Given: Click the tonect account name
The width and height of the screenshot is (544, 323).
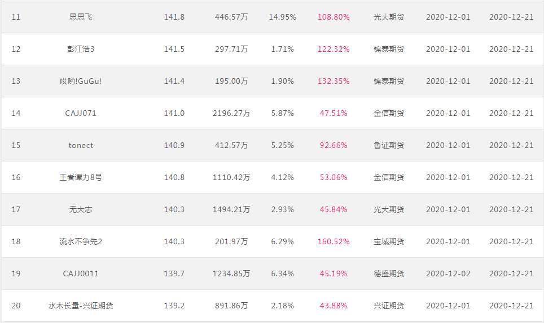Looking at the screenshot, I should (81, 146).
